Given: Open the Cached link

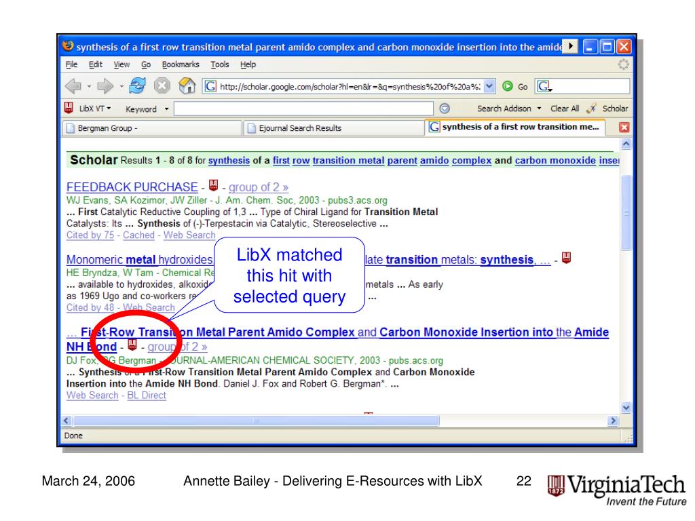Looking at the screenshot, I should coord(138,235).
